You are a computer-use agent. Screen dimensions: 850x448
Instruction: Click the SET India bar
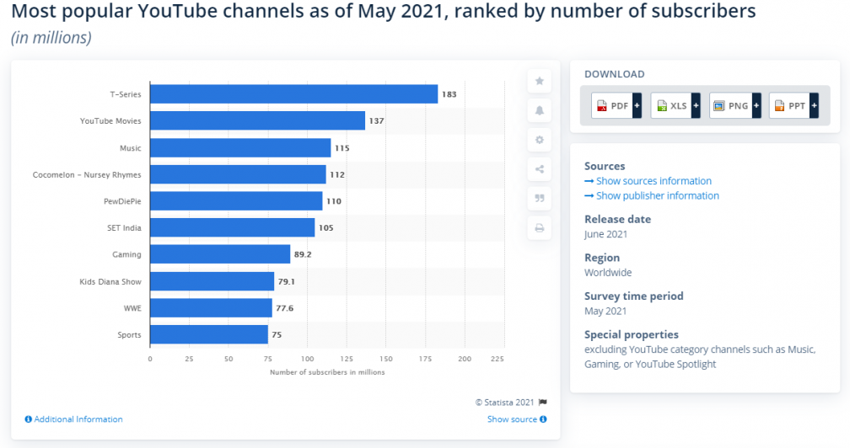click(233, 227)
